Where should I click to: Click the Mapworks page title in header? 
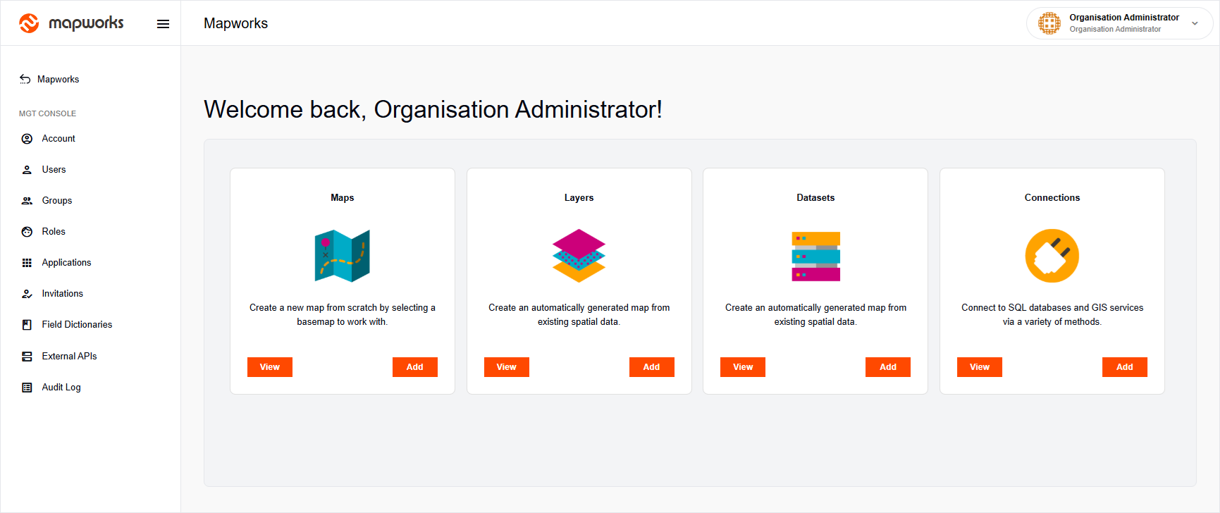(236, 23)
